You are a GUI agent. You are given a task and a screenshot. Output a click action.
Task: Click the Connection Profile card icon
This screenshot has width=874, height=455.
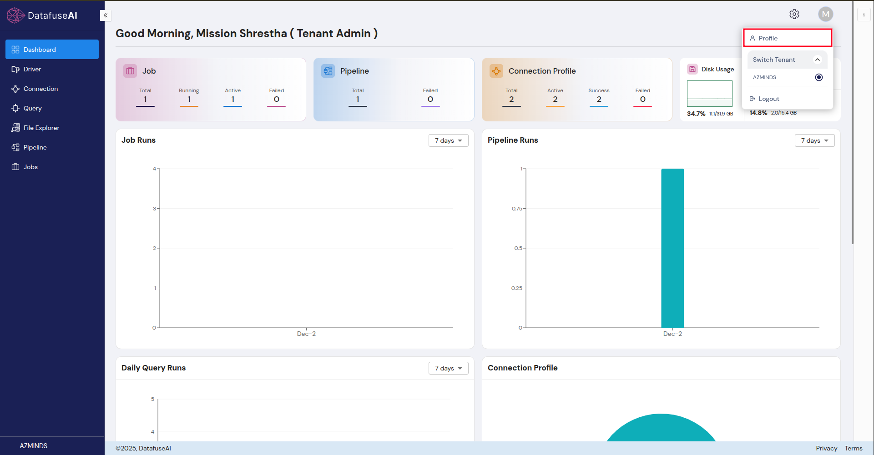click(496, 71)
